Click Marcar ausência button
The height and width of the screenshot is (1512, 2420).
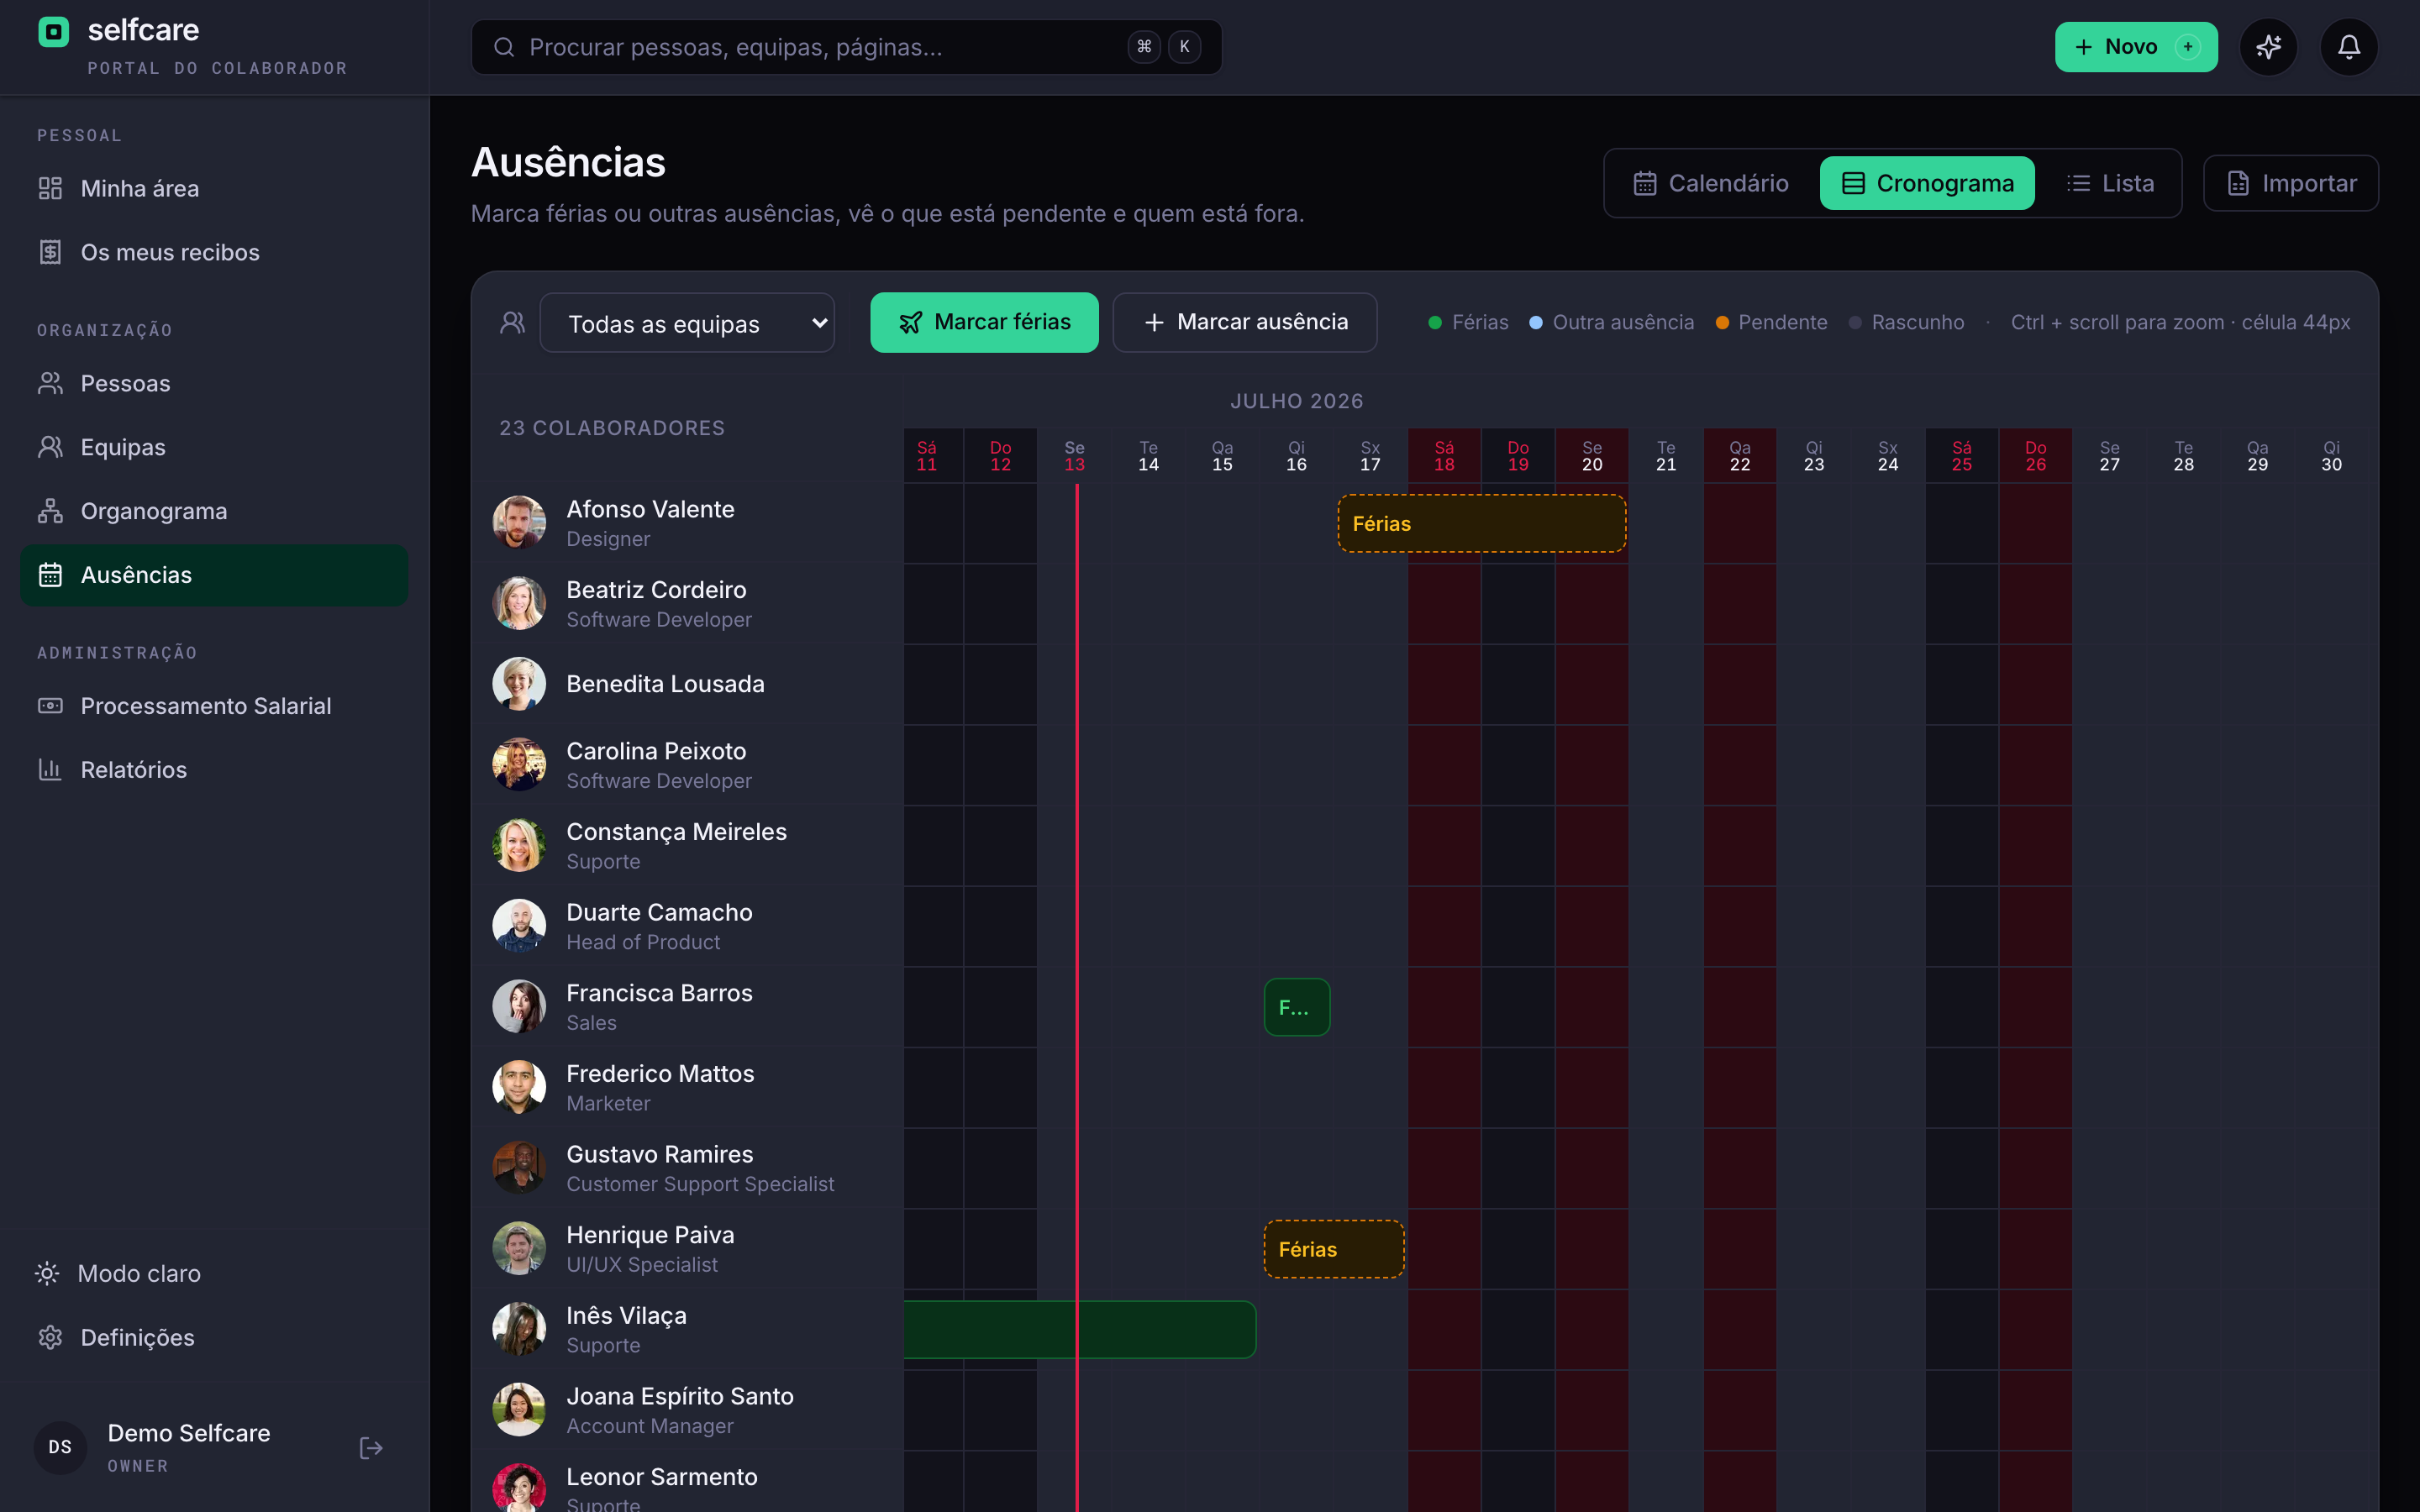pyautogui.click(x=1244, y=322)
